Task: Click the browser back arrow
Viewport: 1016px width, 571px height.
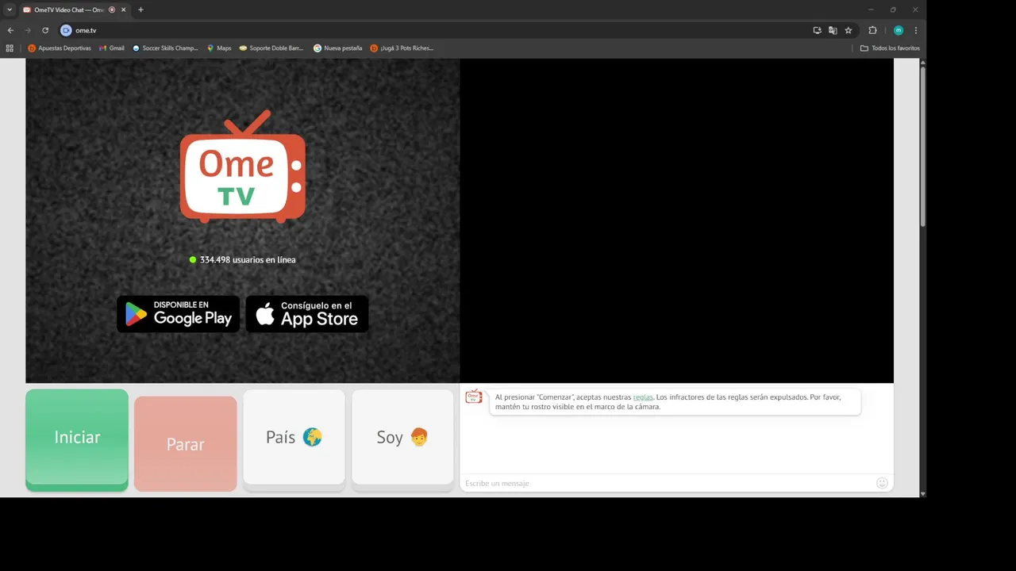Action: (10, 30)
